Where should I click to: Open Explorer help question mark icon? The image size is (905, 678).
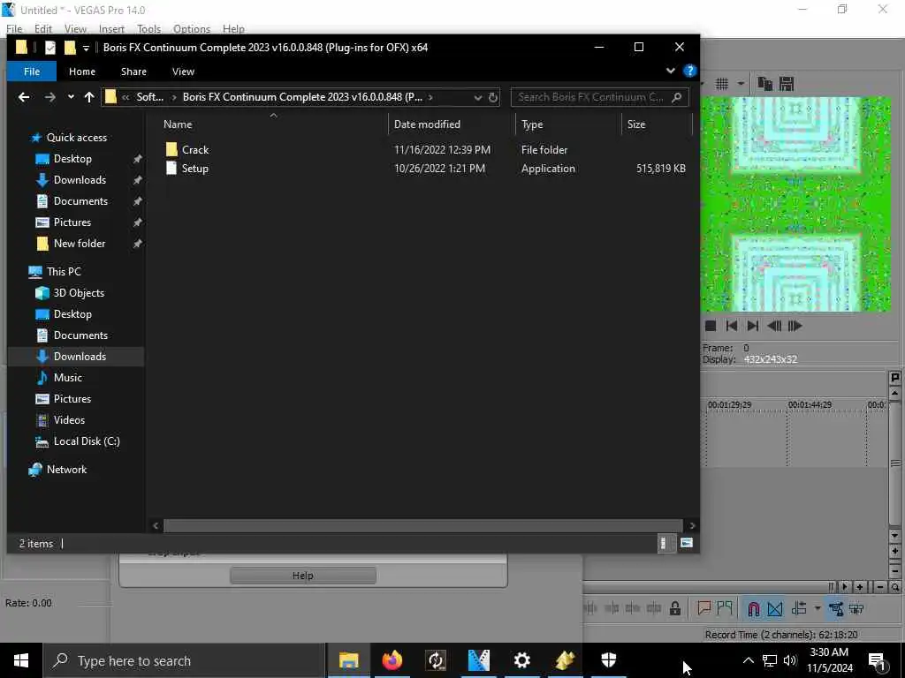click(x=689, y=71)
